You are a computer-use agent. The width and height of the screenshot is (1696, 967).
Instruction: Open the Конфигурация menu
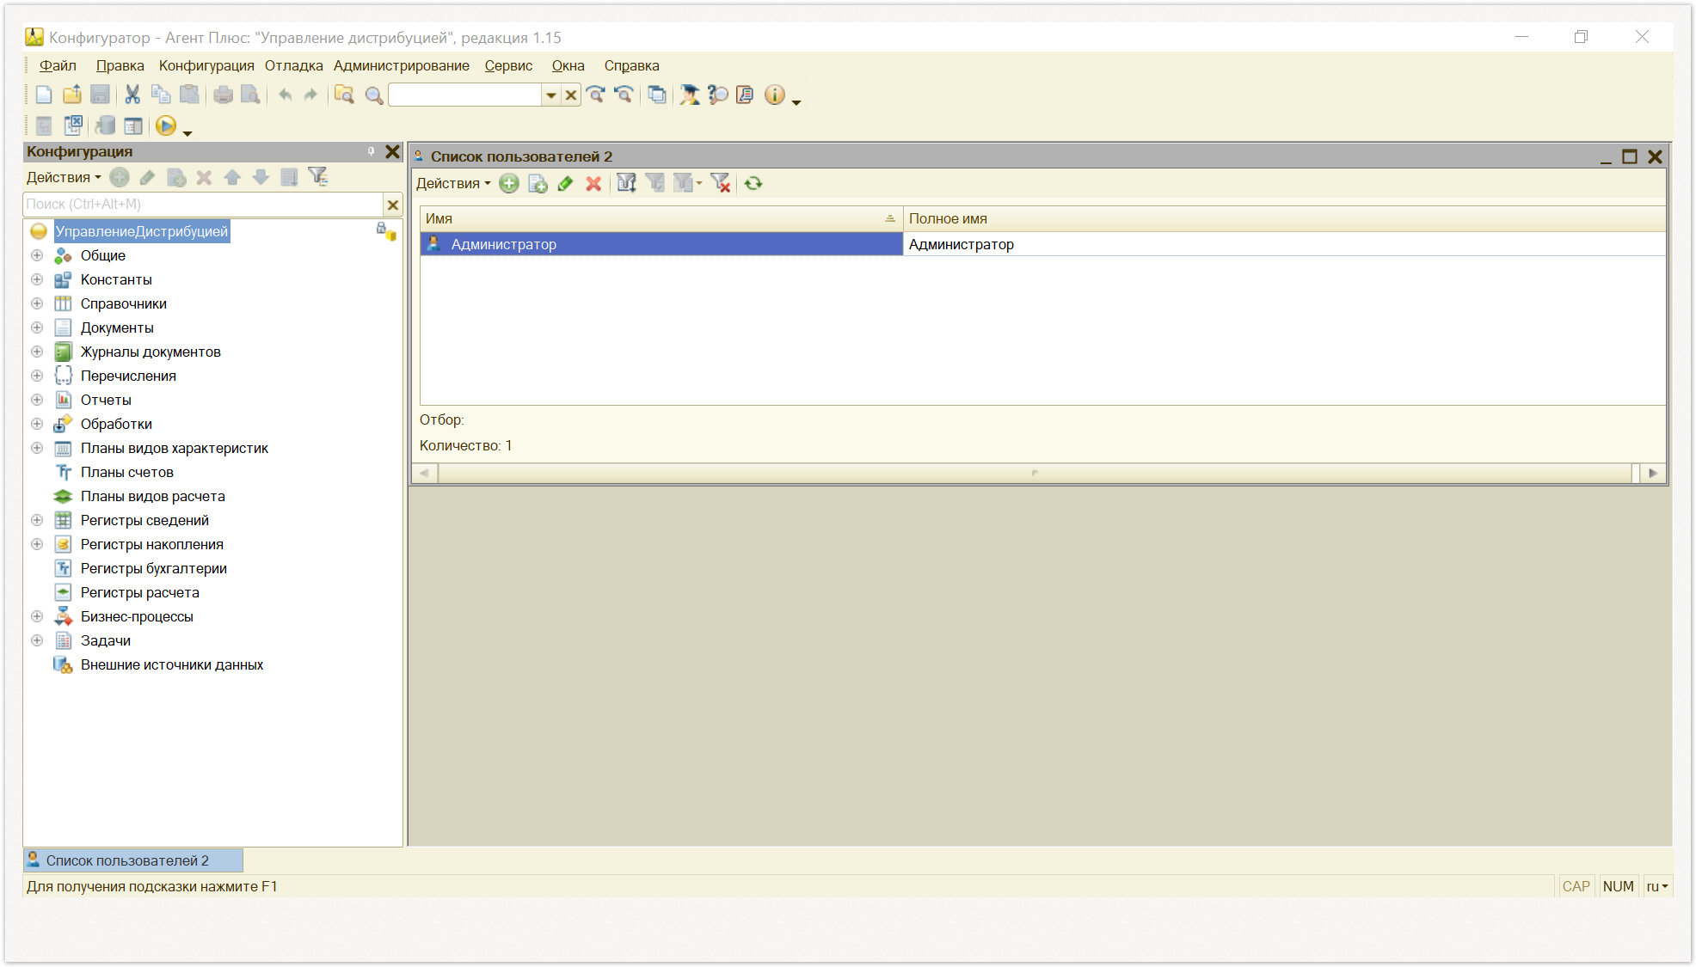(206, 65)
